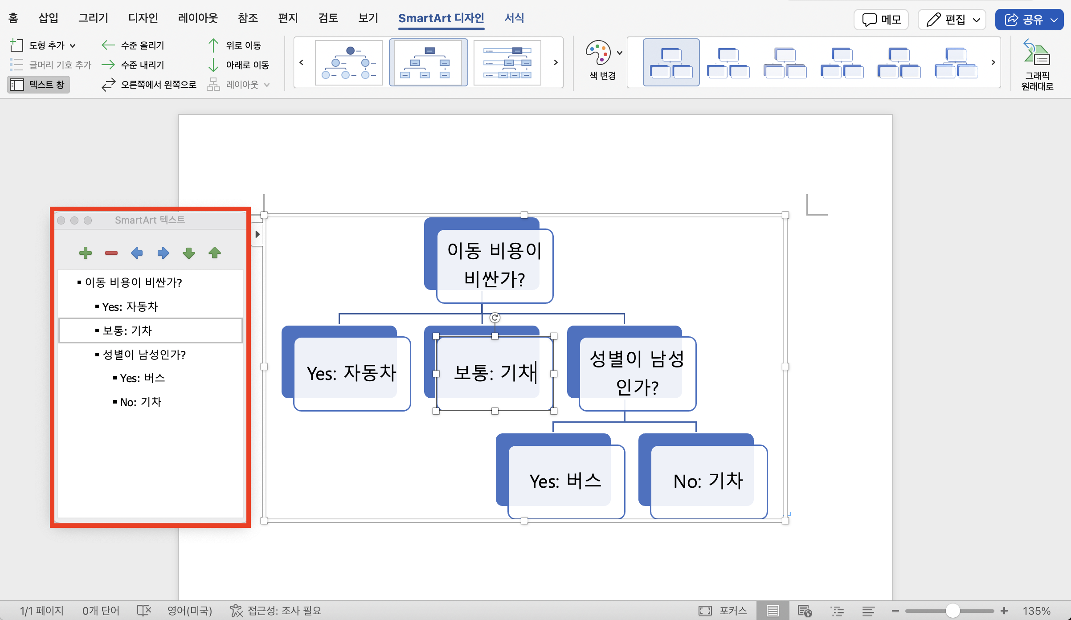This screenshot has height=620, width=1071.
Task: Open the 그리기 ribbon tab
Action: (x=93, y=18)
